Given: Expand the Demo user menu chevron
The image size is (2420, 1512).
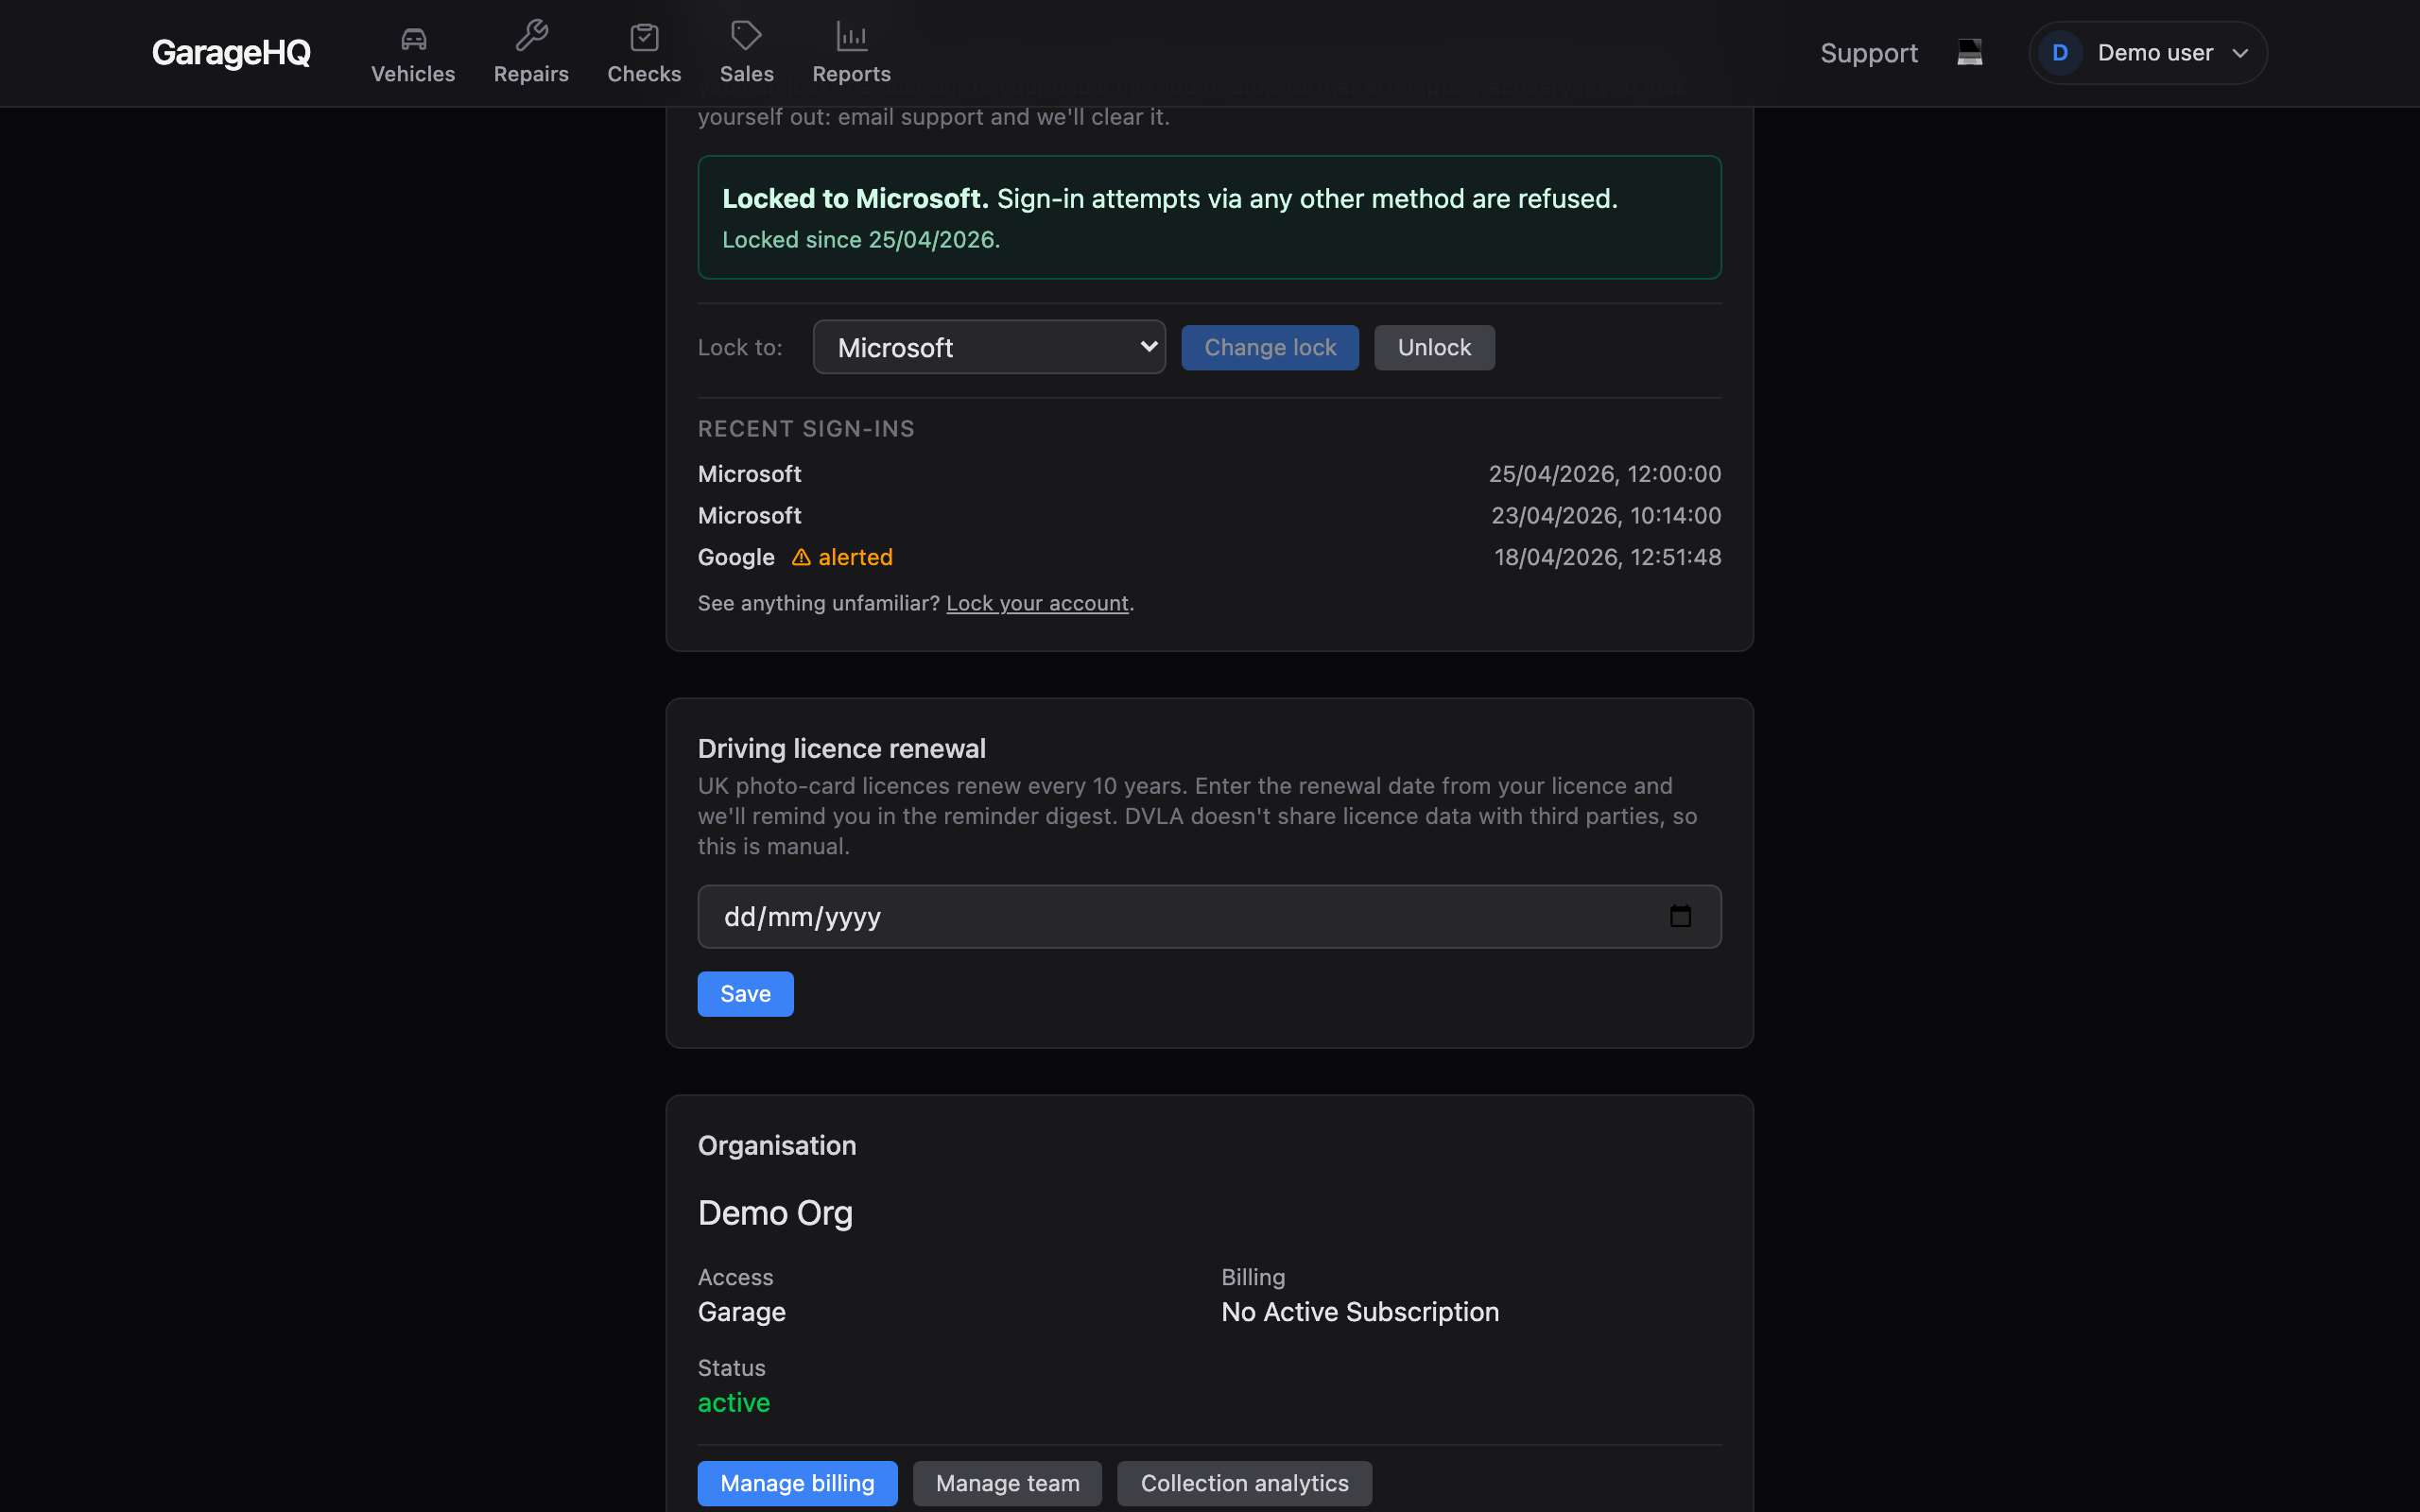Looking at the screenshot, I should point(2240,53).
